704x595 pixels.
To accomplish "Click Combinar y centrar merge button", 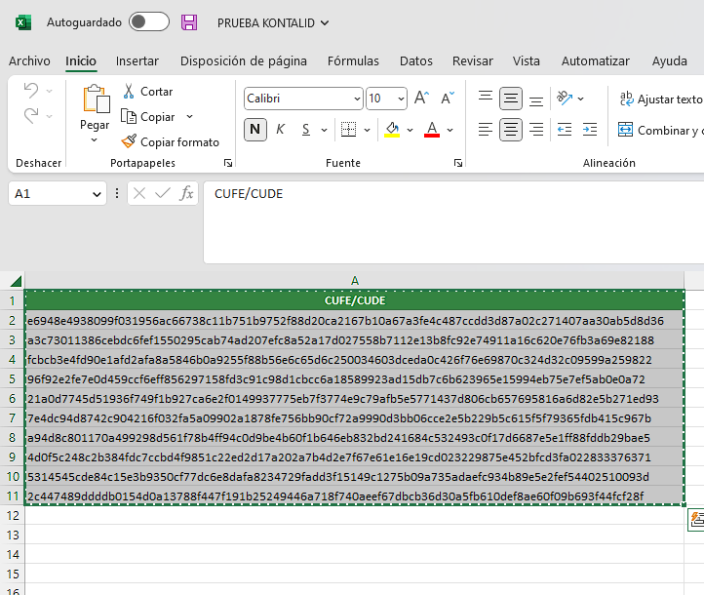I will (660, 131).
